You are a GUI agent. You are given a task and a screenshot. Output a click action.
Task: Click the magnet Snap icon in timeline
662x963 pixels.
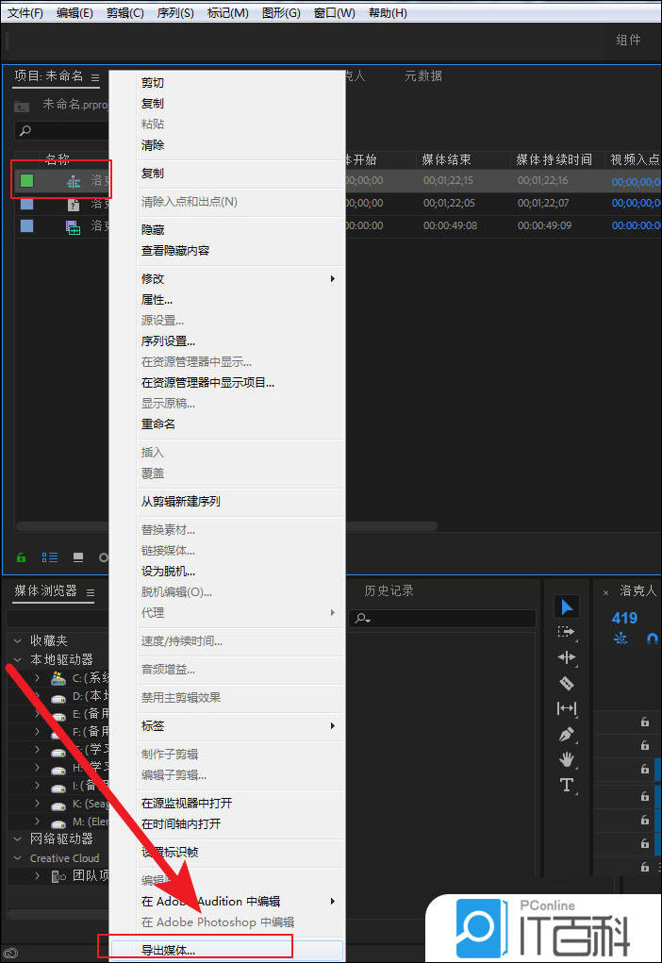[x=652, y=639]
